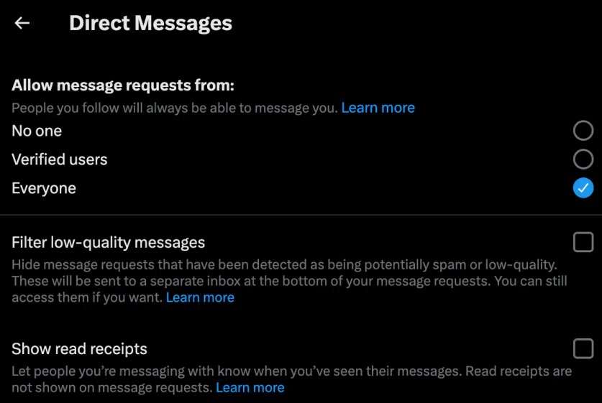Click the 'Allow message requests from:' heading
Image resolution: width=602 pixels, height=403 pixels.
(123, 85)
